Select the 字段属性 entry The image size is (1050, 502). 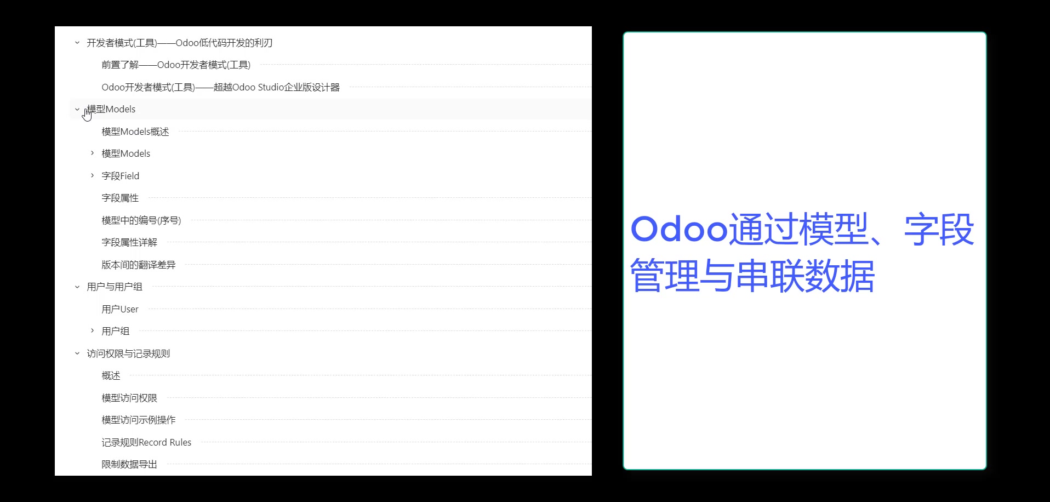pyautogui.click(x=120, y=198)
